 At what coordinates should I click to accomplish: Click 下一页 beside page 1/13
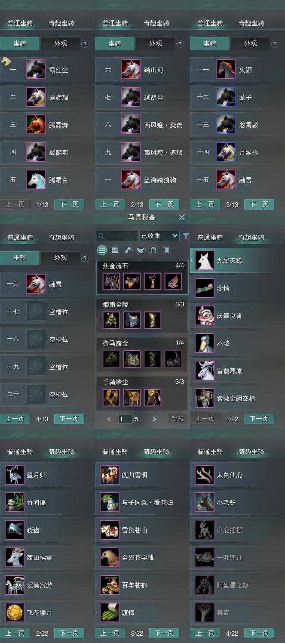point(69,204)
